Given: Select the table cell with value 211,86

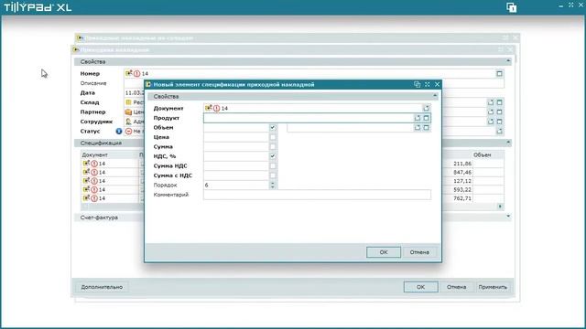Looking at the screenshot, I should pos(461,164).
